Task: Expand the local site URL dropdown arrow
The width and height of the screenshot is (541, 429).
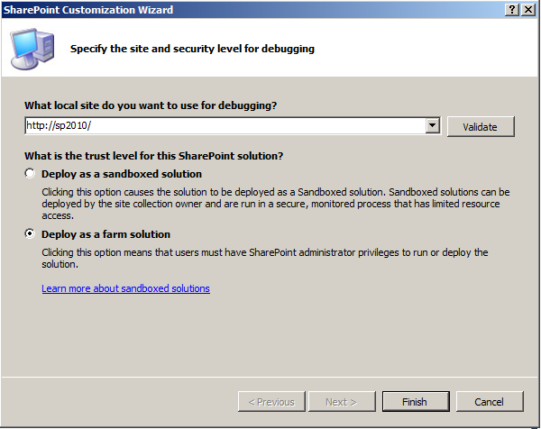Action: click(432, 125)
